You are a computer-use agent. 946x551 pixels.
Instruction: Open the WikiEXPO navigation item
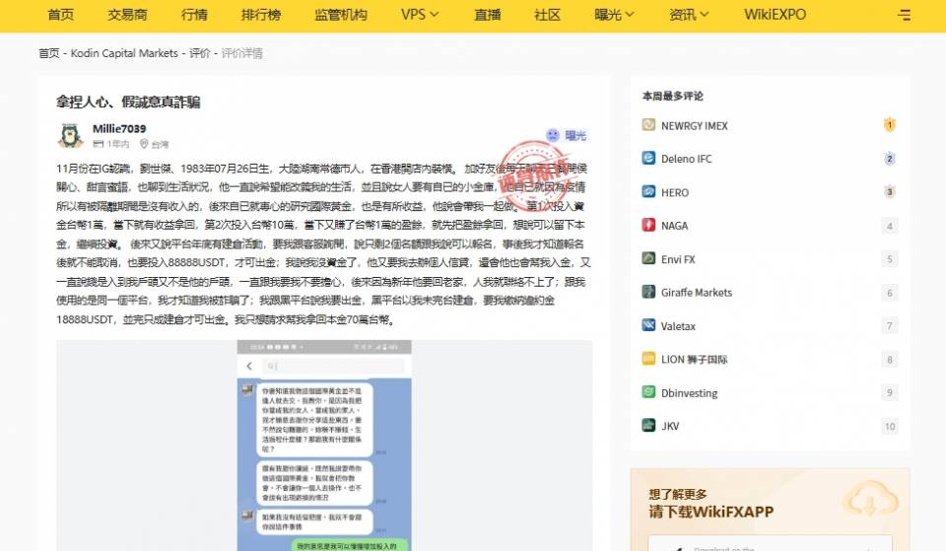pyautogui.click(x=776, y=15)
